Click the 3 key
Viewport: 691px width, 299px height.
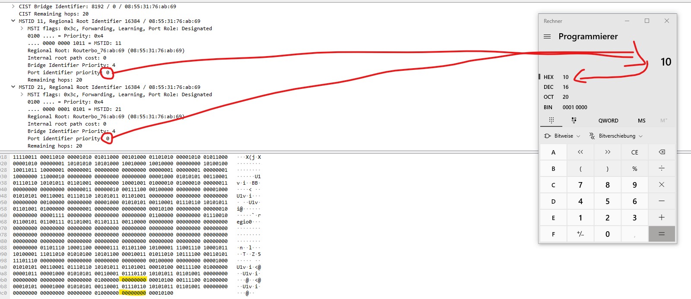click(634, 217)
